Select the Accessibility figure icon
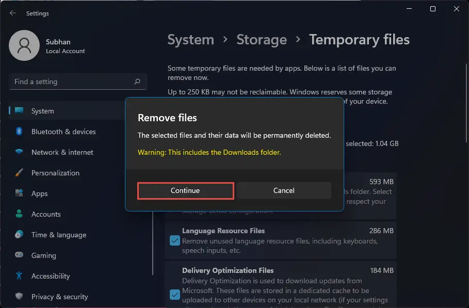 (x=19, y=275)
